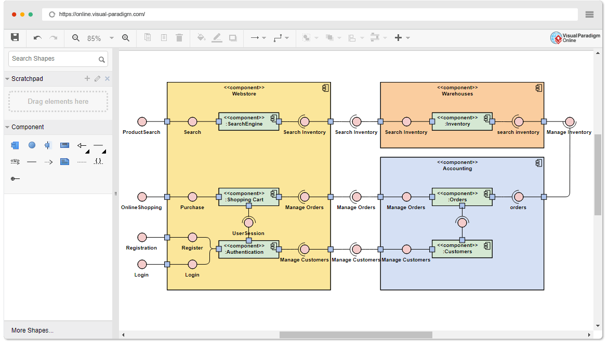This screenshot has height=345, width=608.
Task: Zoom in on the diagram
Action: 126,37
